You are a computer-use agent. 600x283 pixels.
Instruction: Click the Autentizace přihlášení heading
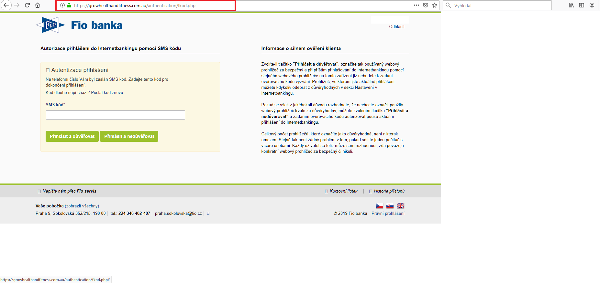[80, 70]
